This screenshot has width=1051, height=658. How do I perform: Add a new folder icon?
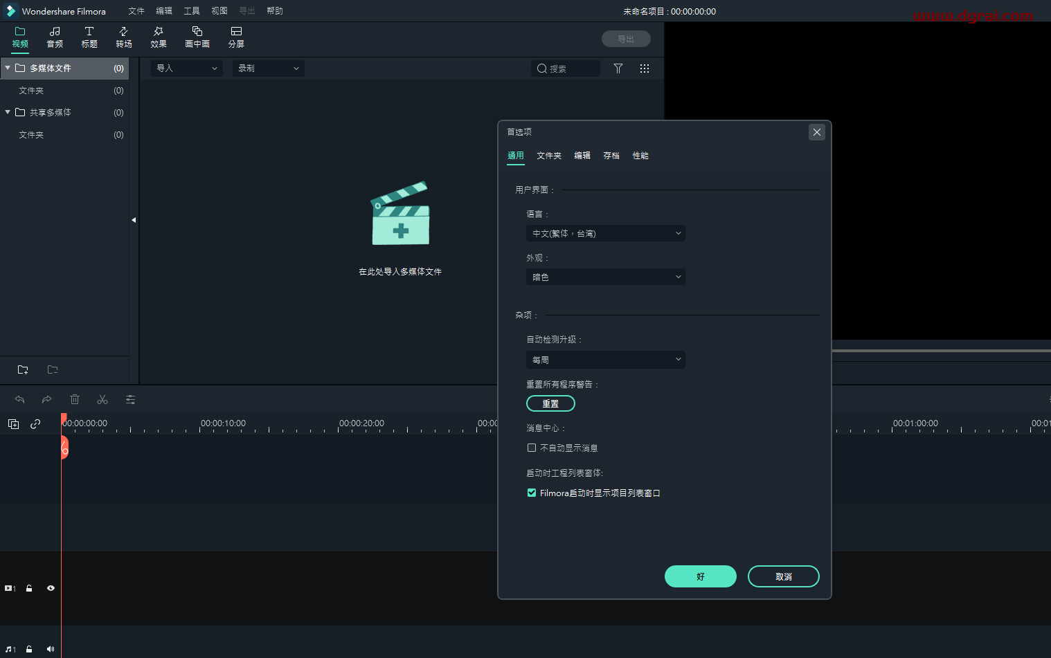[23, 369]
